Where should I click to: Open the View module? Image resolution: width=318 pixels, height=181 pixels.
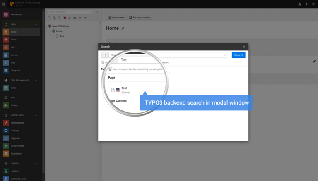[21, 40]
